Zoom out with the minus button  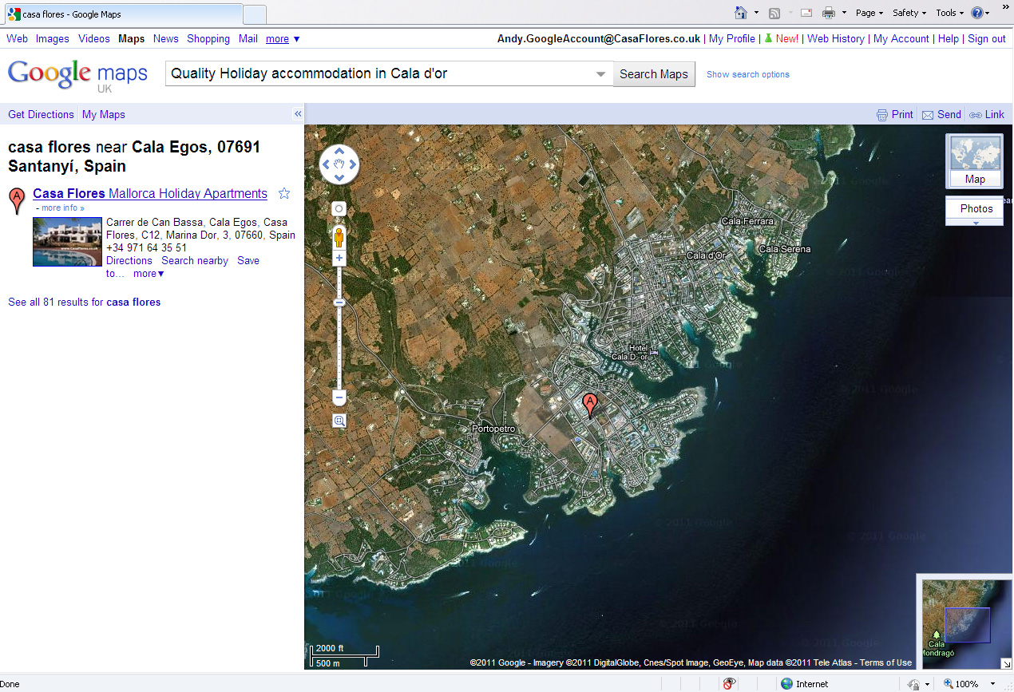339,397
